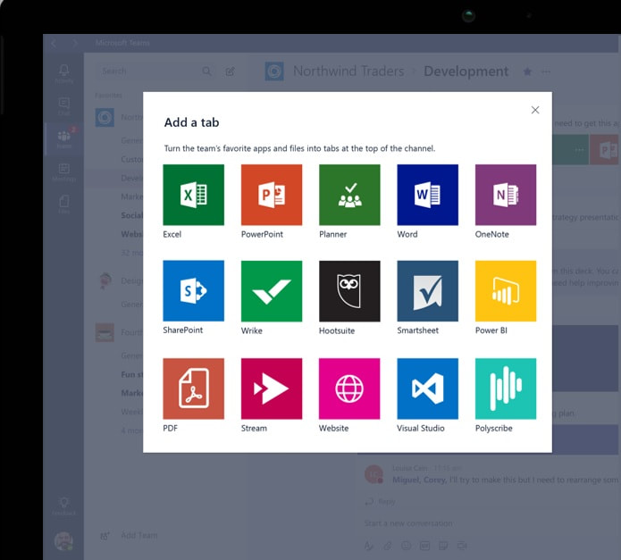Open Files in the Teams sidebar
This screenshot has width=621, height=560.
pyautogui.click(x=63, y=204)
